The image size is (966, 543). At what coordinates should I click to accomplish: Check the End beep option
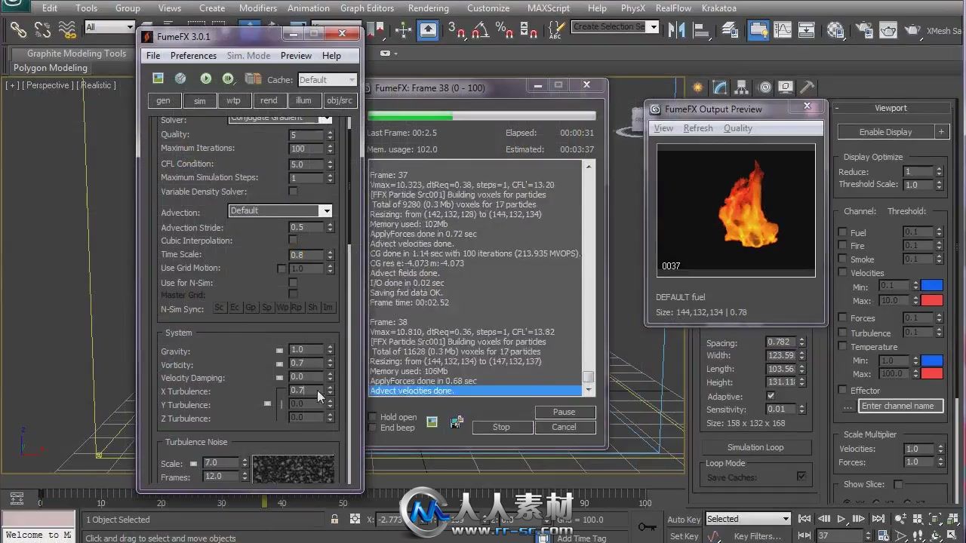(373, 428)
